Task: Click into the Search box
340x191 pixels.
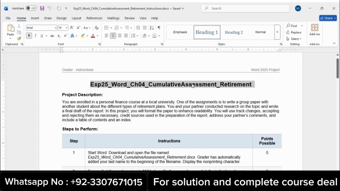Action: click(x=245, y=8)
